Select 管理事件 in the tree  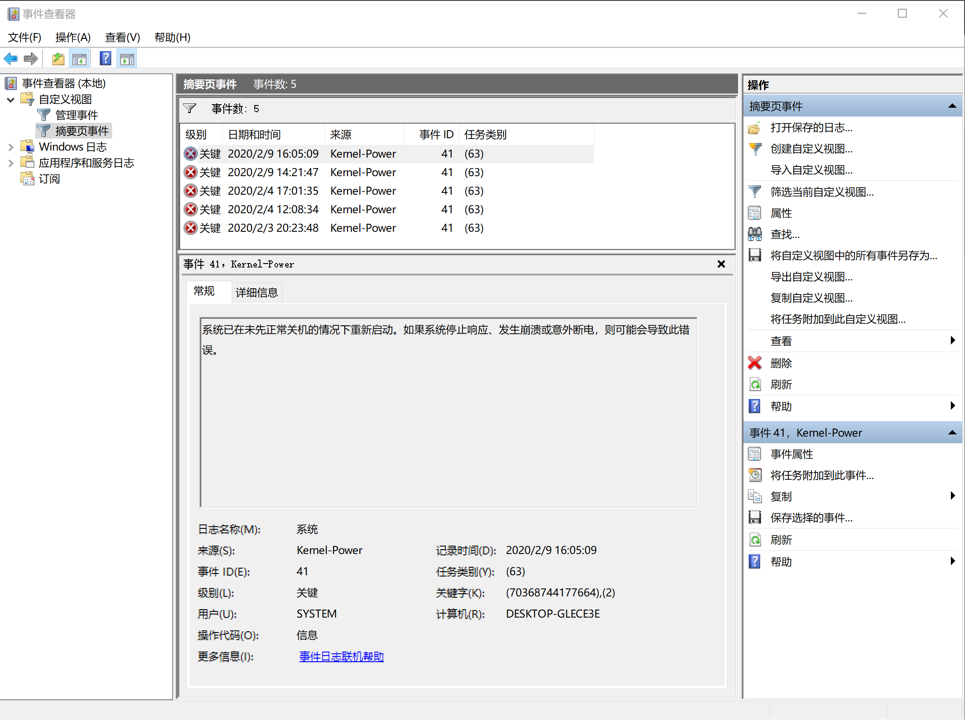tap(76, 115)
